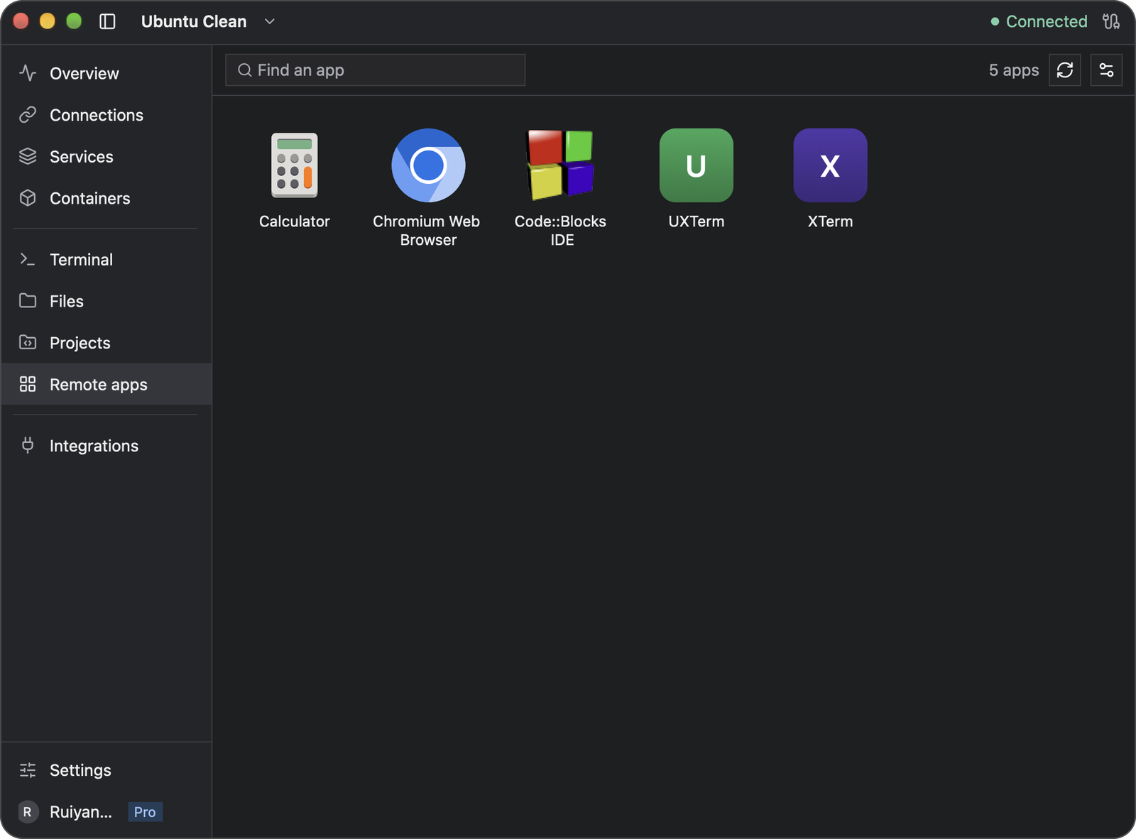Click the Connections link icon
The image size is (1136, 839).
click(x=28, y=115)
